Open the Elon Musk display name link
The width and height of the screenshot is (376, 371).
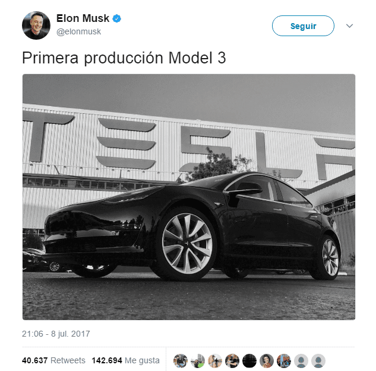83,18
